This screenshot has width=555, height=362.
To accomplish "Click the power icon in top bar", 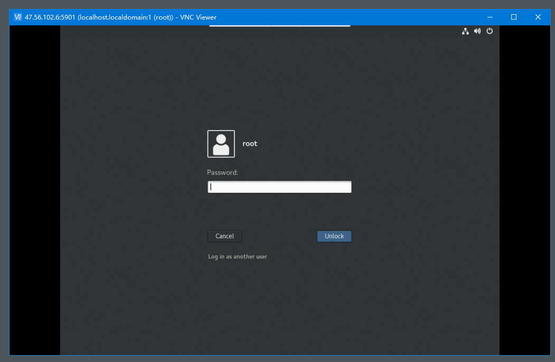I will 490,31.
